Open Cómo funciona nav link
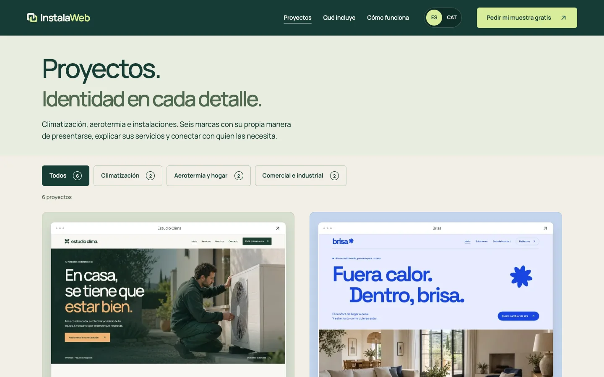Viewport: 604px width, 377px height. [388, 18]
